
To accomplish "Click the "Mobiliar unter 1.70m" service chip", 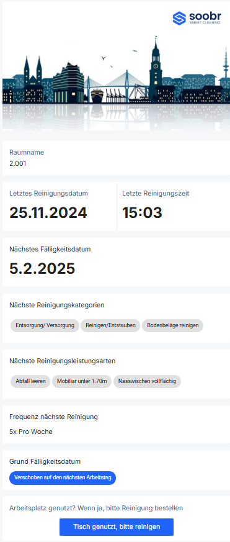I will coord(82,381).
